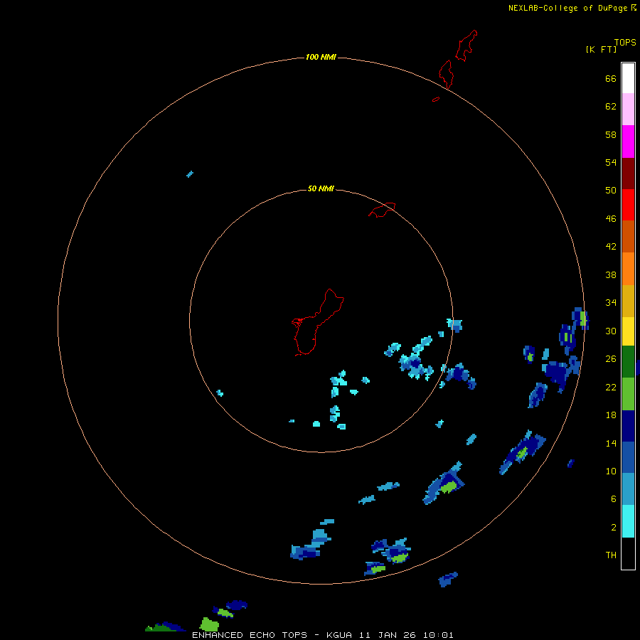Click the "10" legend value
Viewport: 640px width, 640px height.
[x=611, y=471]
